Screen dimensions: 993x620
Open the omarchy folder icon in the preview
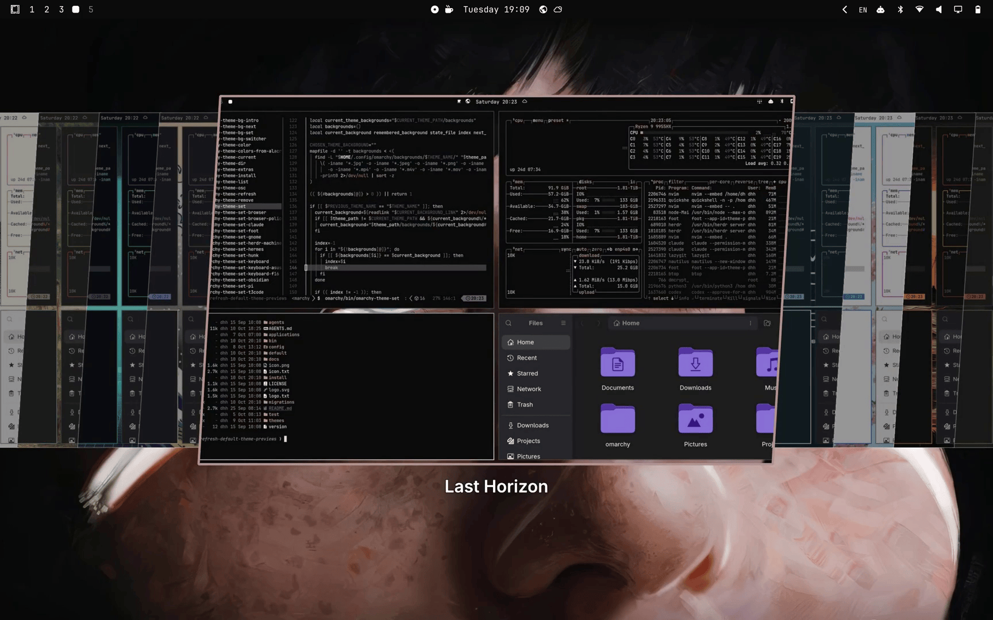[x=618, y=418]
